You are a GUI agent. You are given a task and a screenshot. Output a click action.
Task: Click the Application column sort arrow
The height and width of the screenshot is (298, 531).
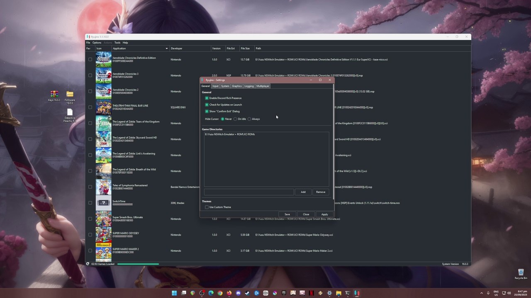[x=167, y=48]
